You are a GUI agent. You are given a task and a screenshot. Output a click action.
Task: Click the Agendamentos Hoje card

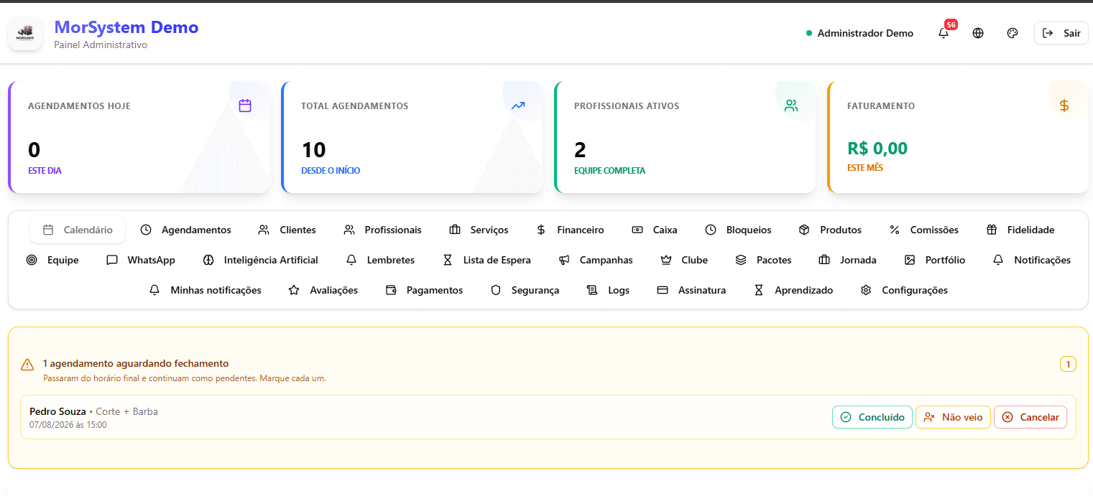click(139, 137)
